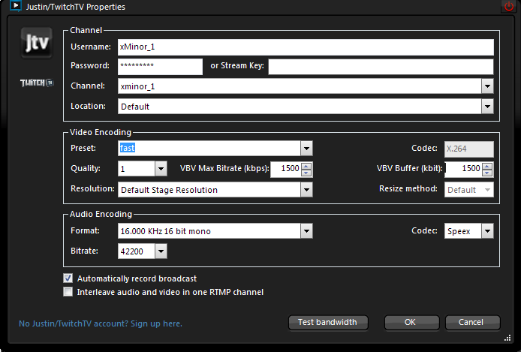Viewport: 521px width, 352px height.
Task: Open the audio Codec Speex dropdown
Action: (x=487, y=231)
